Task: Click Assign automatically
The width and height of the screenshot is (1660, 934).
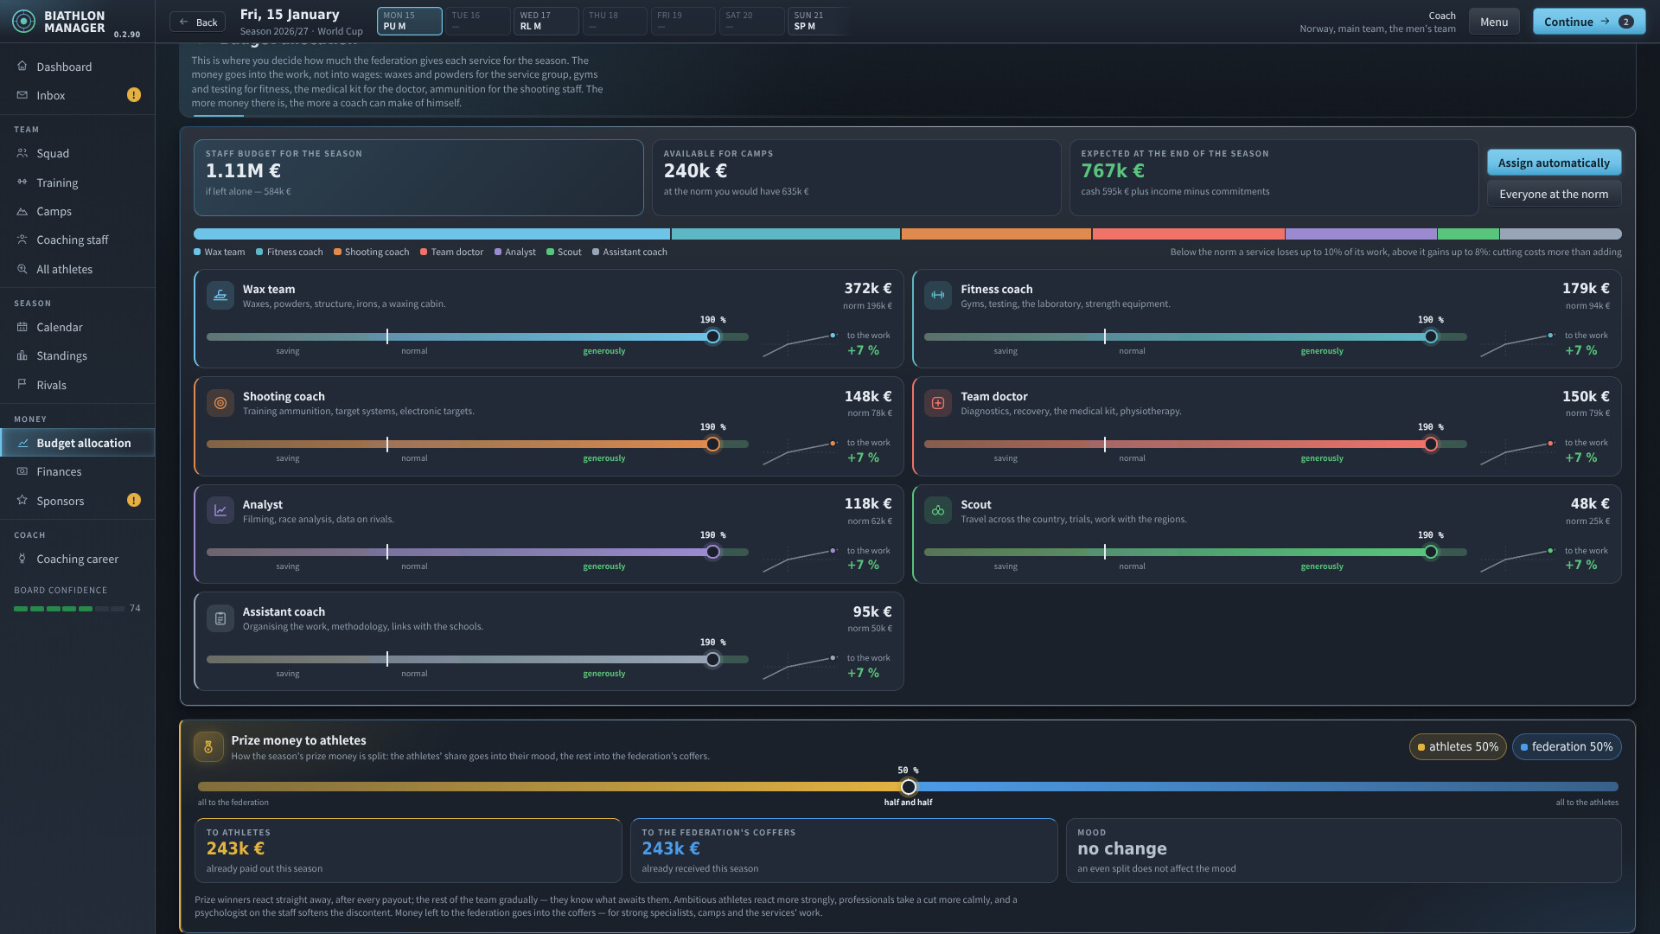Action: 1554,163
